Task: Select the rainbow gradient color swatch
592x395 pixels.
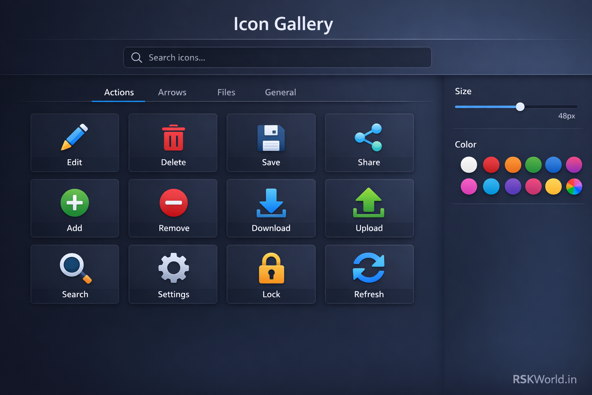Action: pos(574,186)
